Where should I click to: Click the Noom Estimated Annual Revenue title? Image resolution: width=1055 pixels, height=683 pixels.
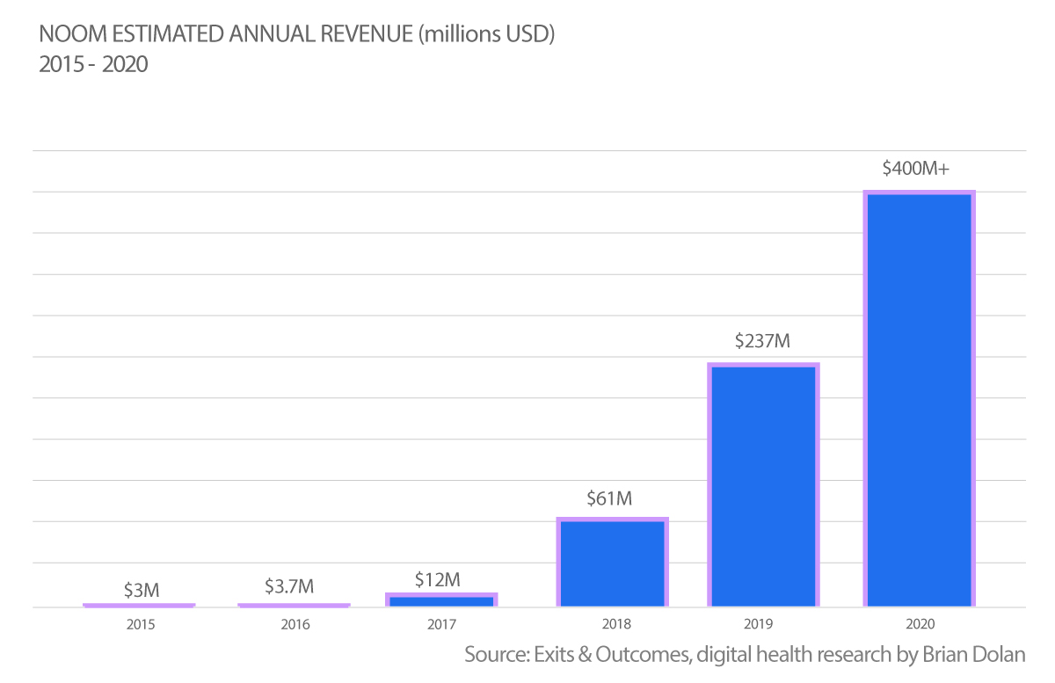297,36
